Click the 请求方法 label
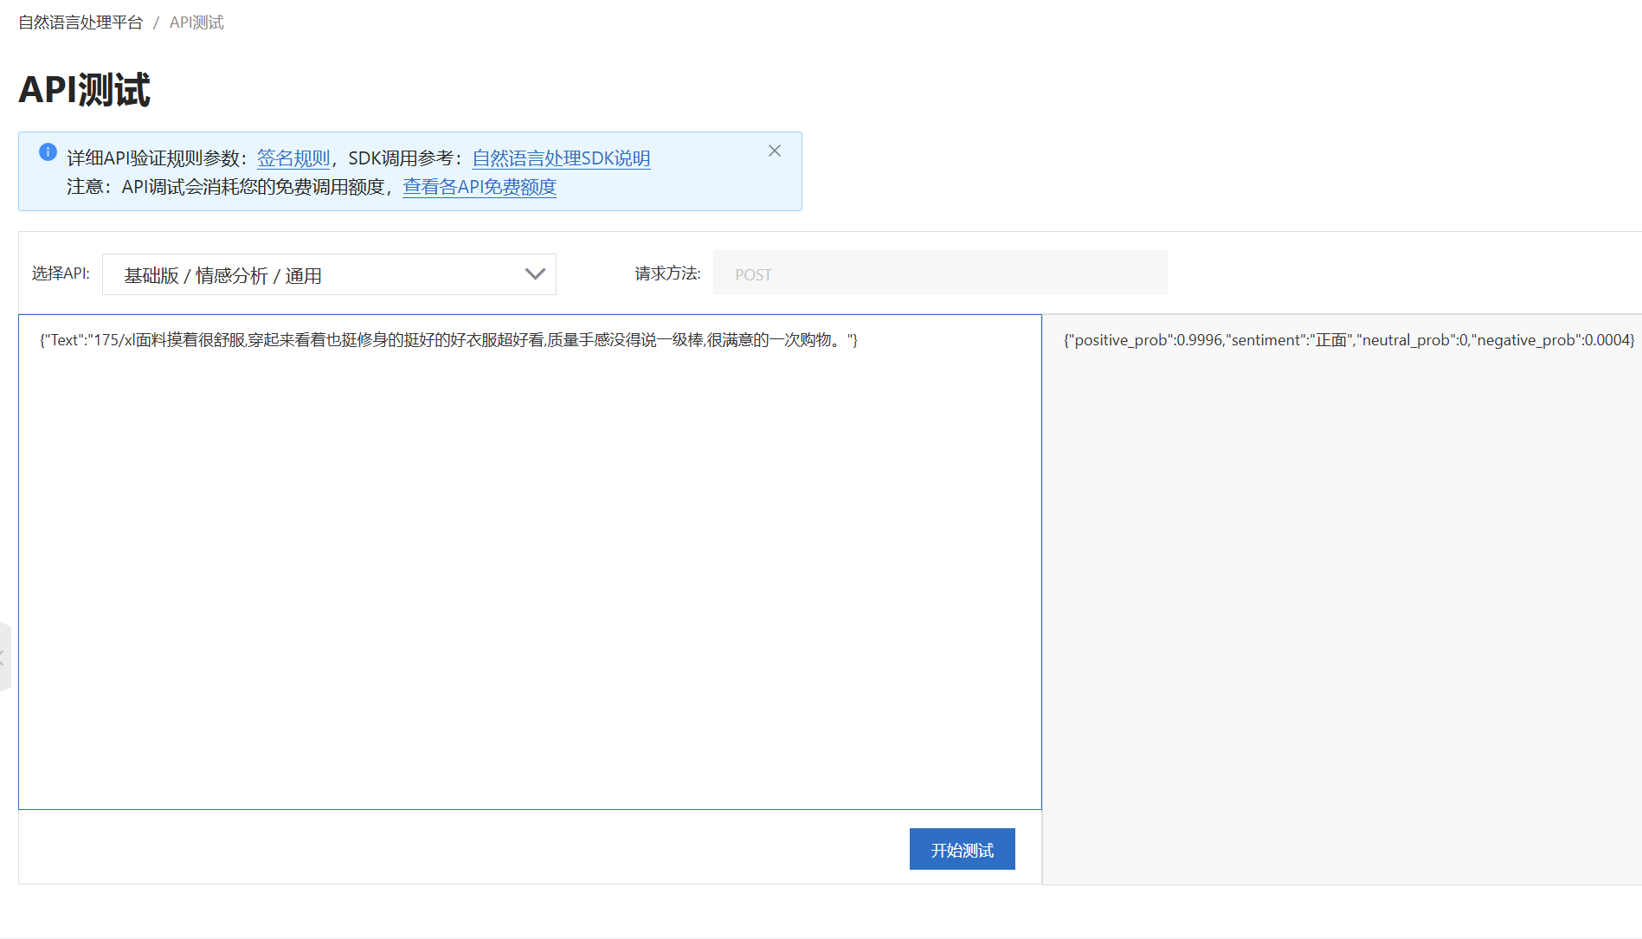Image resolution: width=1642 pixels, height=939 pixels. [666, 273]
